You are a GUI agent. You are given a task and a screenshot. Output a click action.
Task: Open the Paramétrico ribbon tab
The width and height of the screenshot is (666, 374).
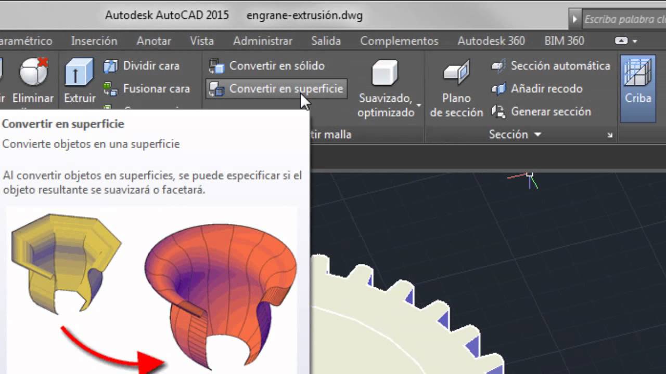pyautogui.click(x=26, y=41)
